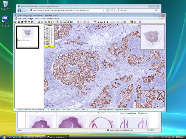Click the ImageScope help question icon
Screen dimensions: 186x139
click(x=140, y=22)
